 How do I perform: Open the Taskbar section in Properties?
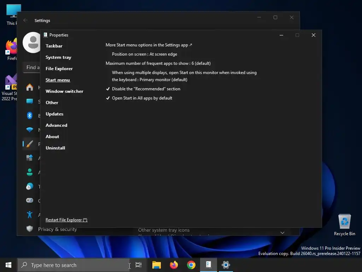[54, 46]
